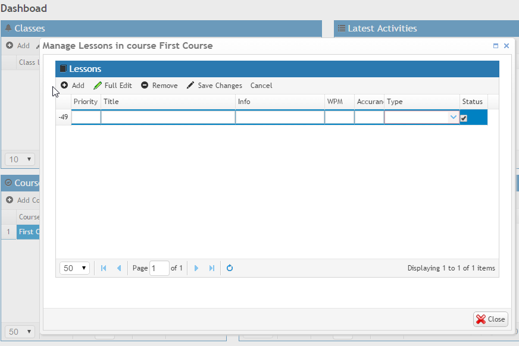Click the Add plus icon in Lessons toolbar

64,85
